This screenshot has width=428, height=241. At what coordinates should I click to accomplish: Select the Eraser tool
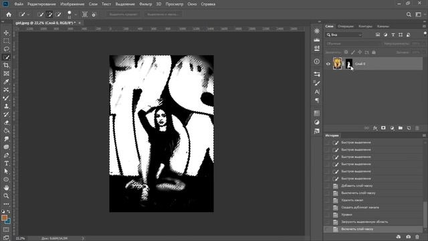click(6, 123)
